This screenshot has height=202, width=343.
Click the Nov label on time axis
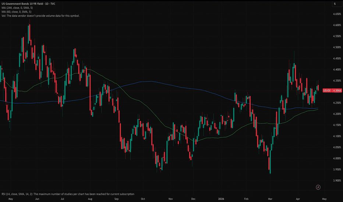click(x=171, y=199)
